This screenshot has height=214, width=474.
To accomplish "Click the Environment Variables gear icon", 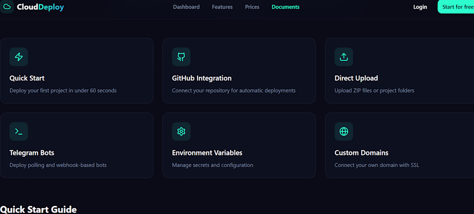I will click(181, 131).
